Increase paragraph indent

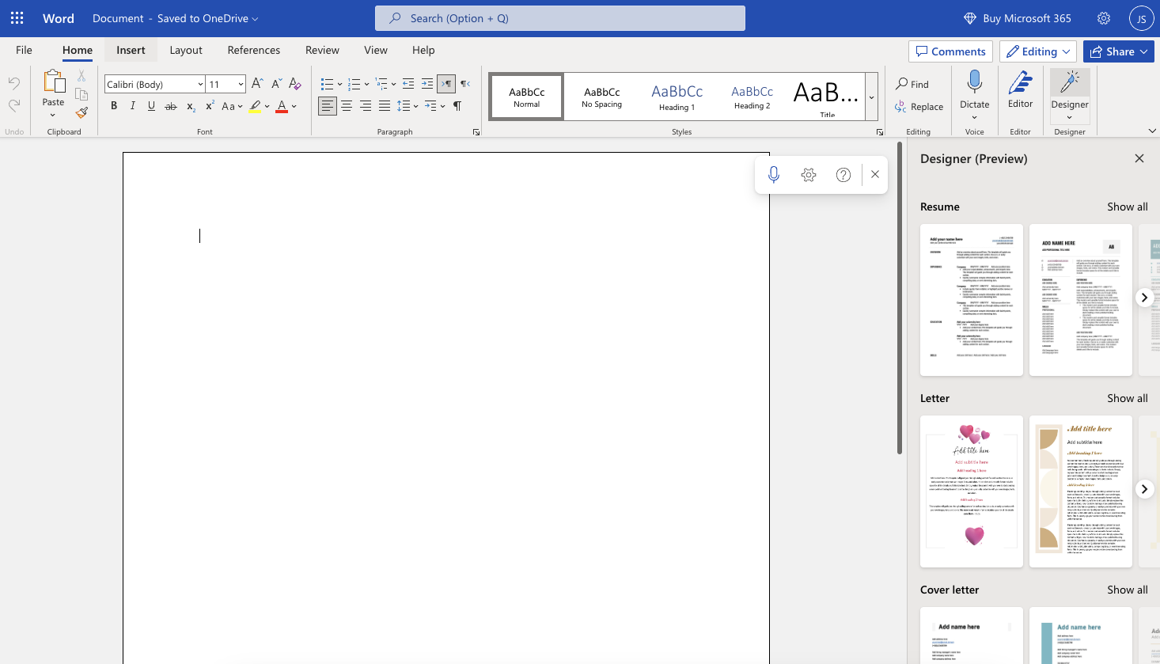click(427, 84)
